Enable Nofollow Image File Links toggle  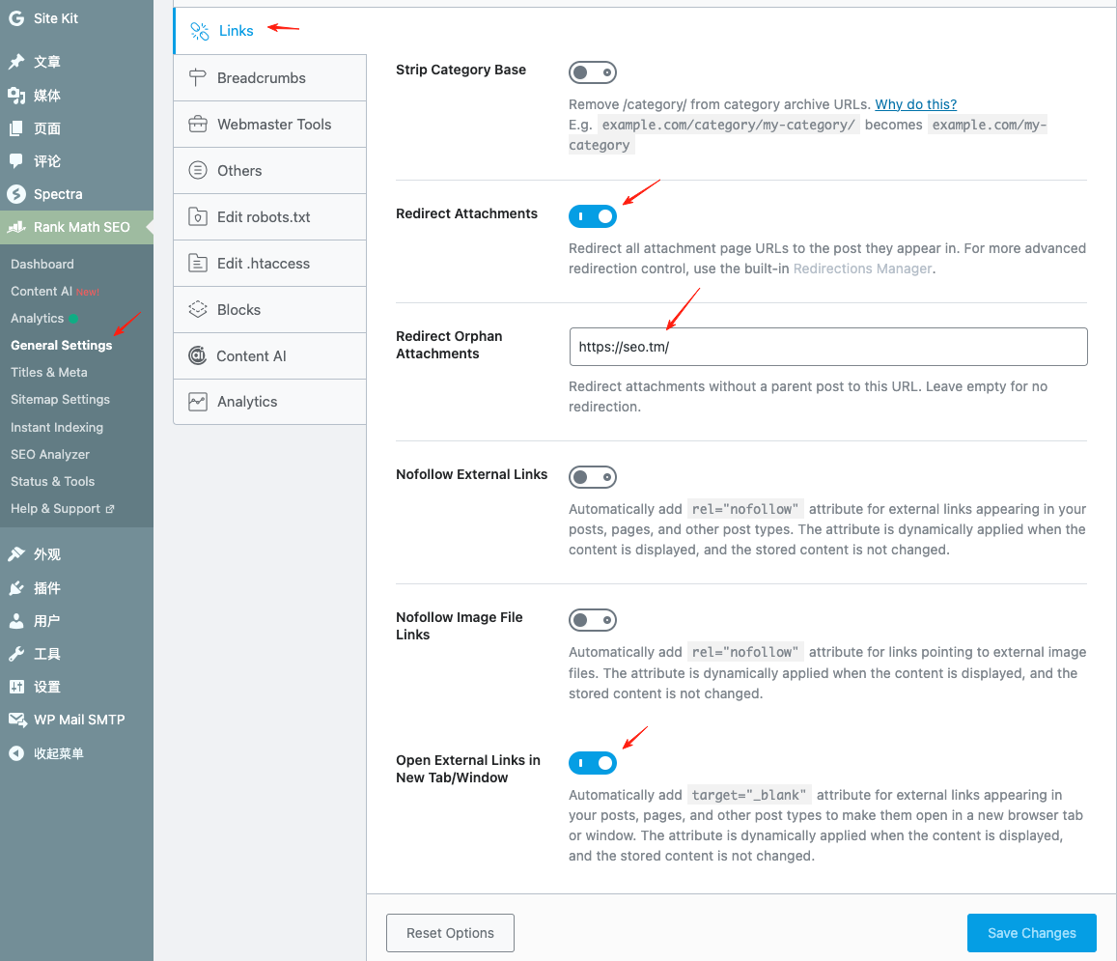pos(593,620)
